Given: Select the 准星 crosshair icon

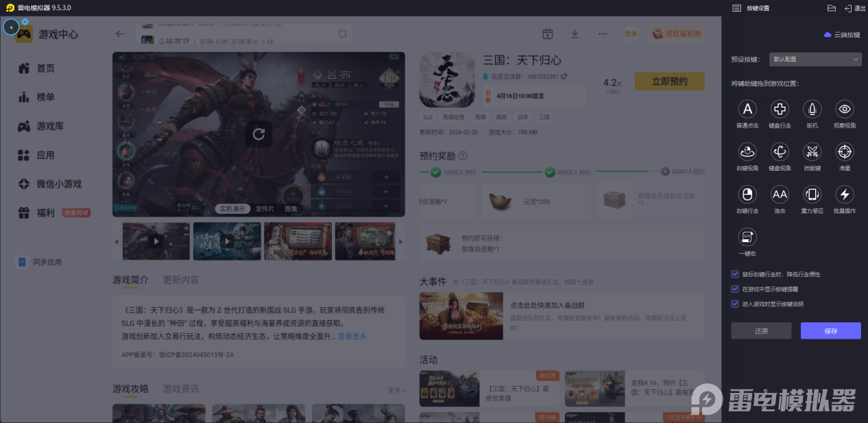Looking at the screenshot, I should point(845,151).
